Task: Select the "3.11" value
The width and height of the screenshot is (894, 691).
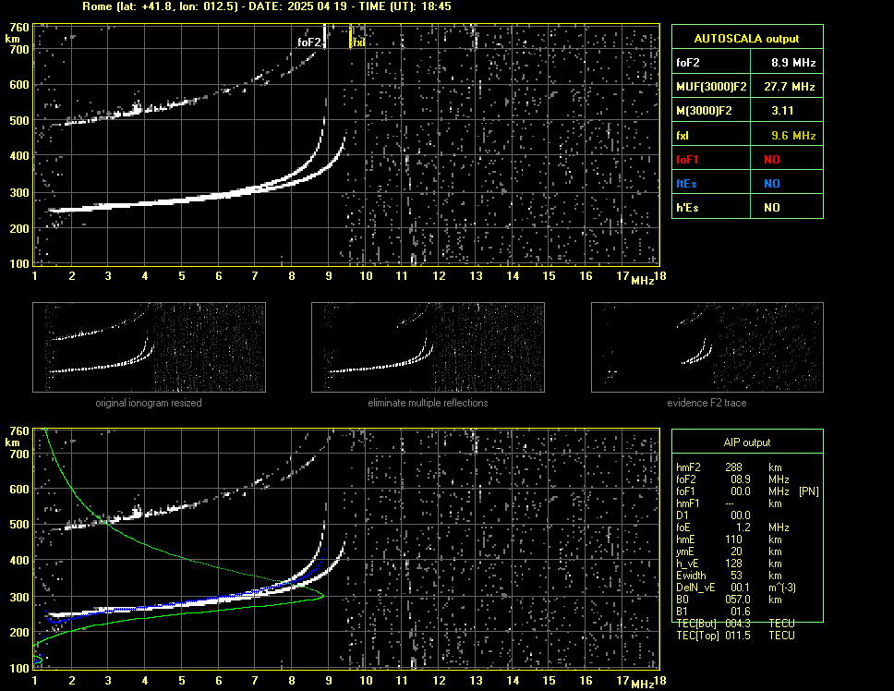Action: pyautogui.click(x=782, y=111)
